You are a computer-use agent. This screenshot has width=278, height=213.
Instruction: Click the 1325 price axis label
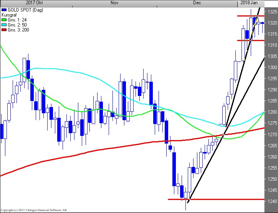coord(272,12)
